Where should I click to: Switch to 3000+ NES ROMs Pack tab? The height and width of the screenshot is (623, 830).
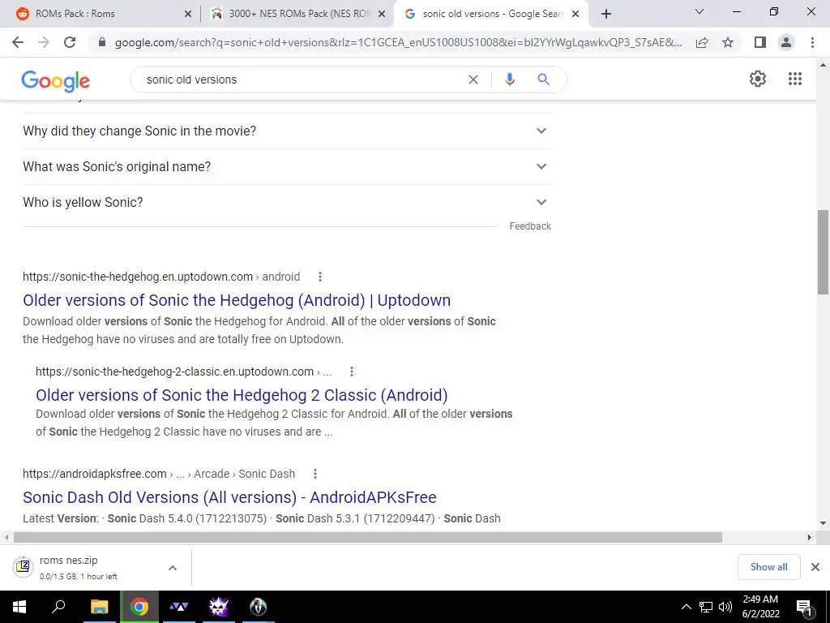tap(298, 14)
